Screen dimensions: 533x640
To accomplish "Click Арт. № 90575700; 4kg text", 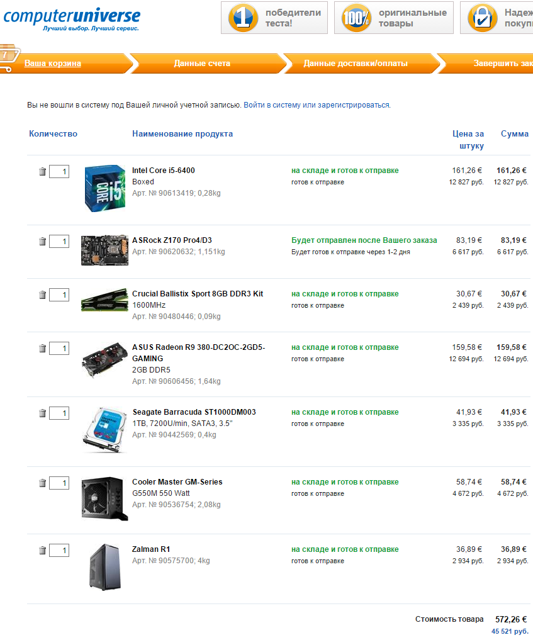I will tap(171, 561).
